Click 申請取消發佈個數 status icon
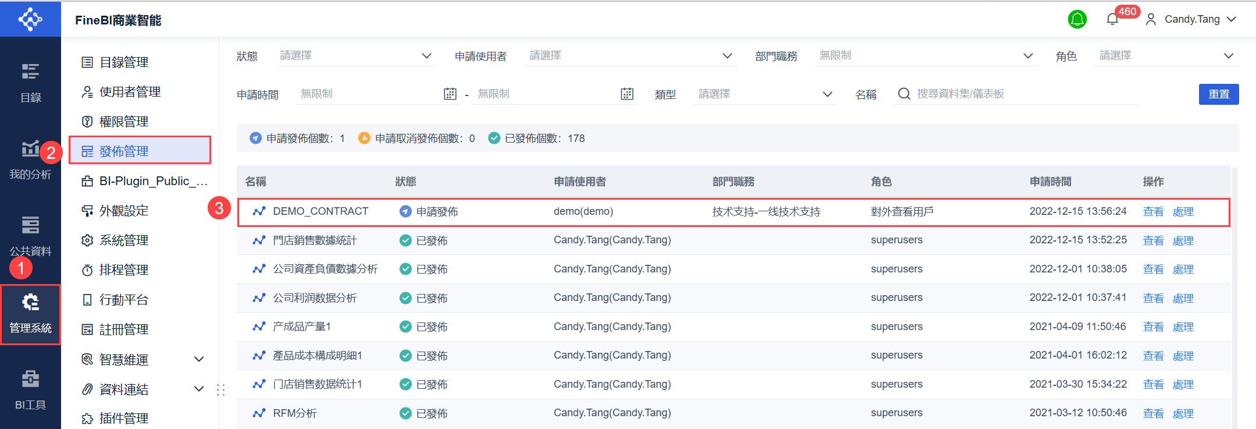The image size is (1256, 429). (364, 138)
